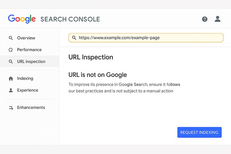The width and height of the screenshot is (231, 154).
Task: Expand the Enhancements section
Action: click(31, 107)
